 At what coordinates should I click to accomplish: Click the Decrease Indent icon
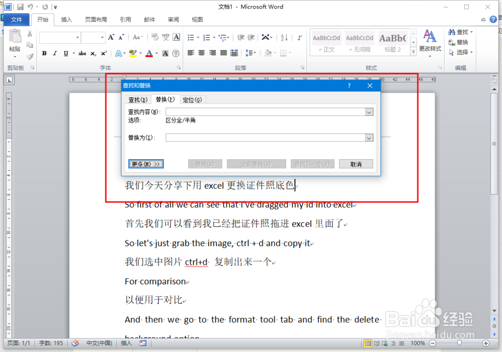pyautogui.click(x=240, y=38)
